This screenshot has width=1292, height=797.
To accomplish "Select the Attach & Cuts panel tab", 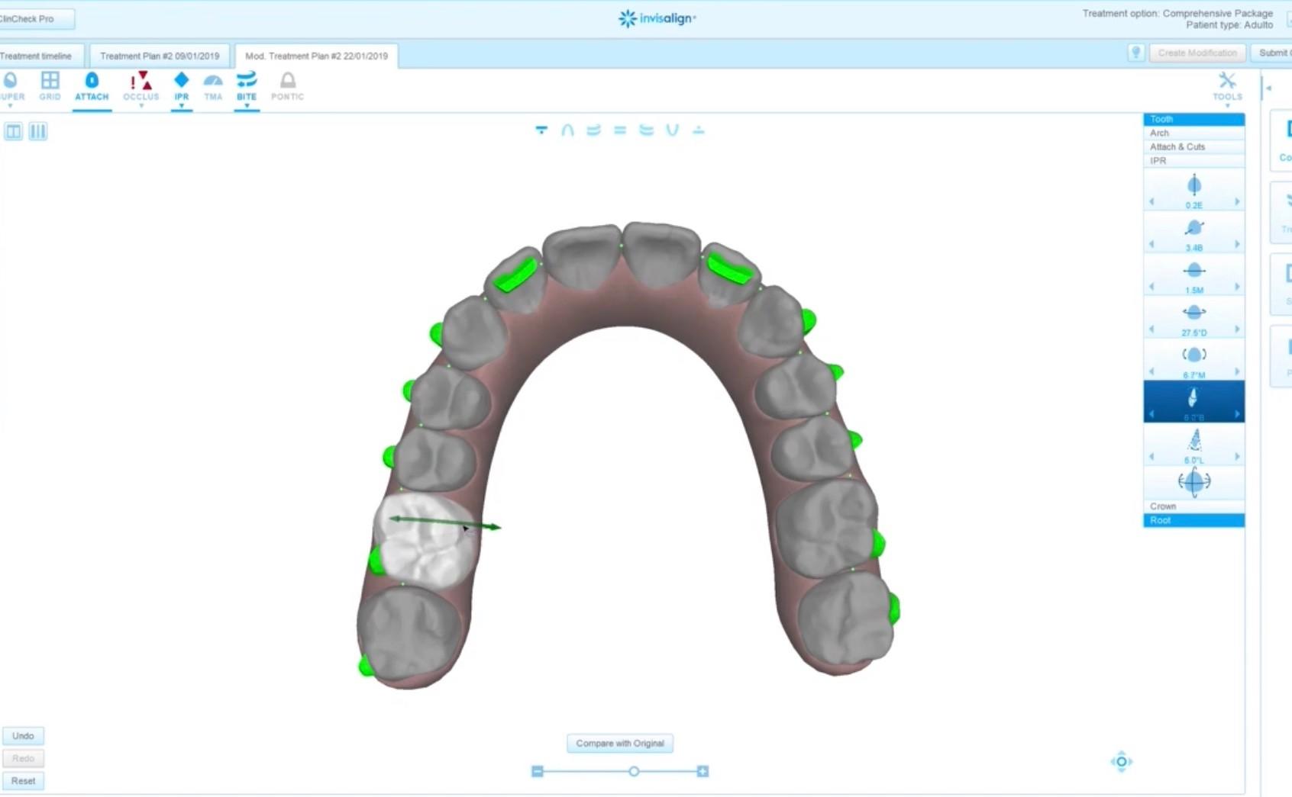I will point(1193,146).
